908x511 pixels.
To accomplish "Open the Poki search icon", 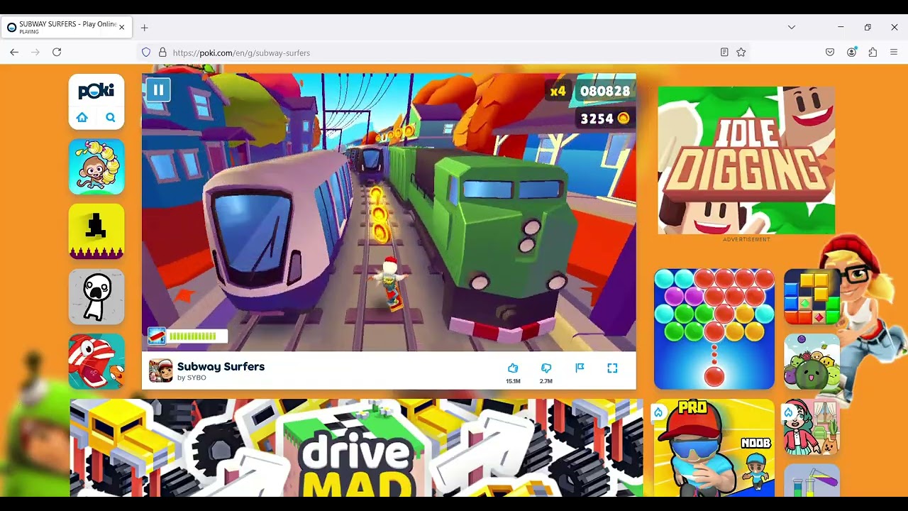I will 111,118.
